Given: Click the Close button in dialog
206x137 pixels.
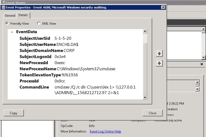Looking at the screenshot, I should [x=152, y=113].
